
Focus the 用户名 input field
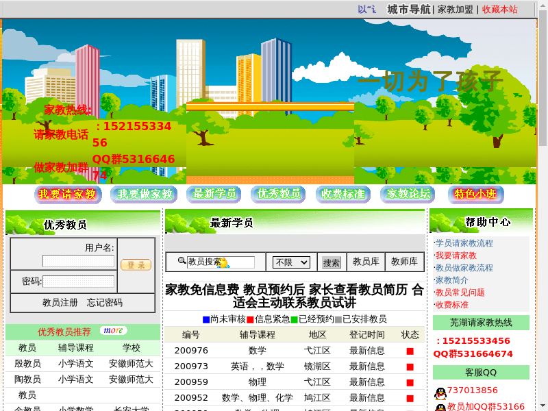click(x=78, y=261)
